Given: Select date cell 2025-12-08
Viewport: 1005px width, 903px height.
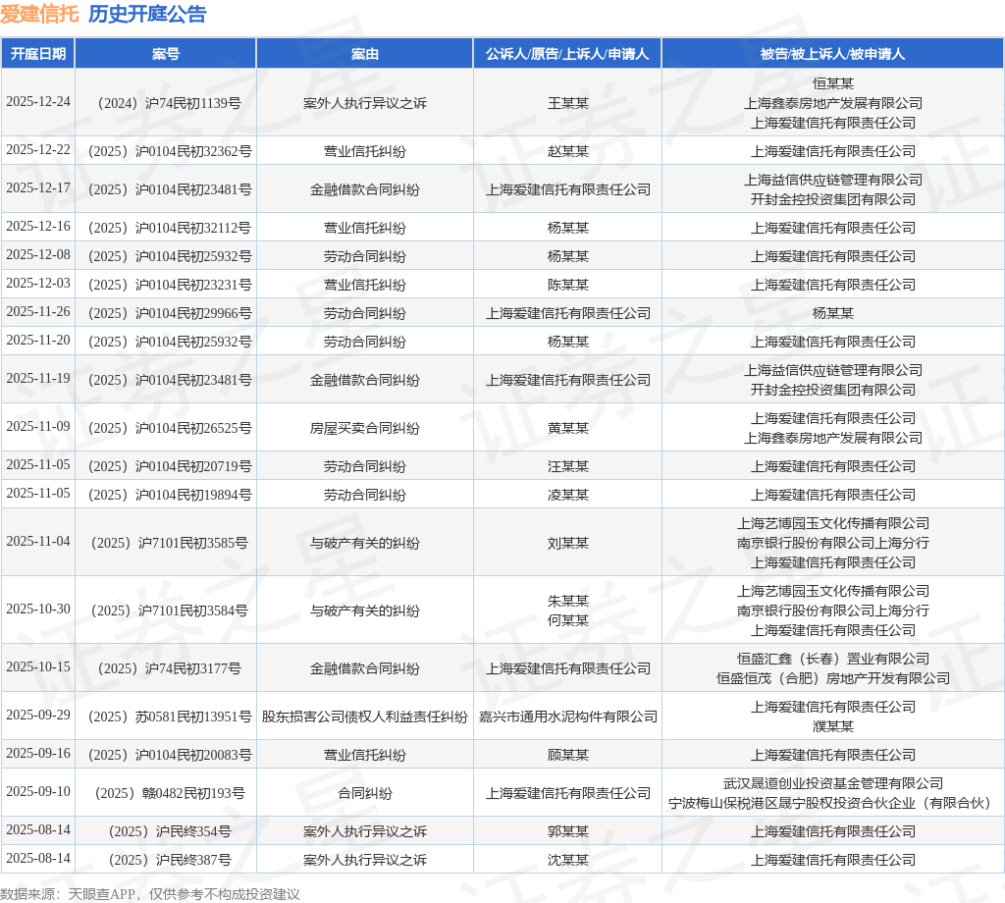Looking at the screenshot, I should tap(38, 255).
